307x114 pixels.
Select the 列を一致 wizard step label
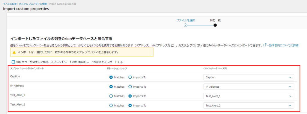215,20
